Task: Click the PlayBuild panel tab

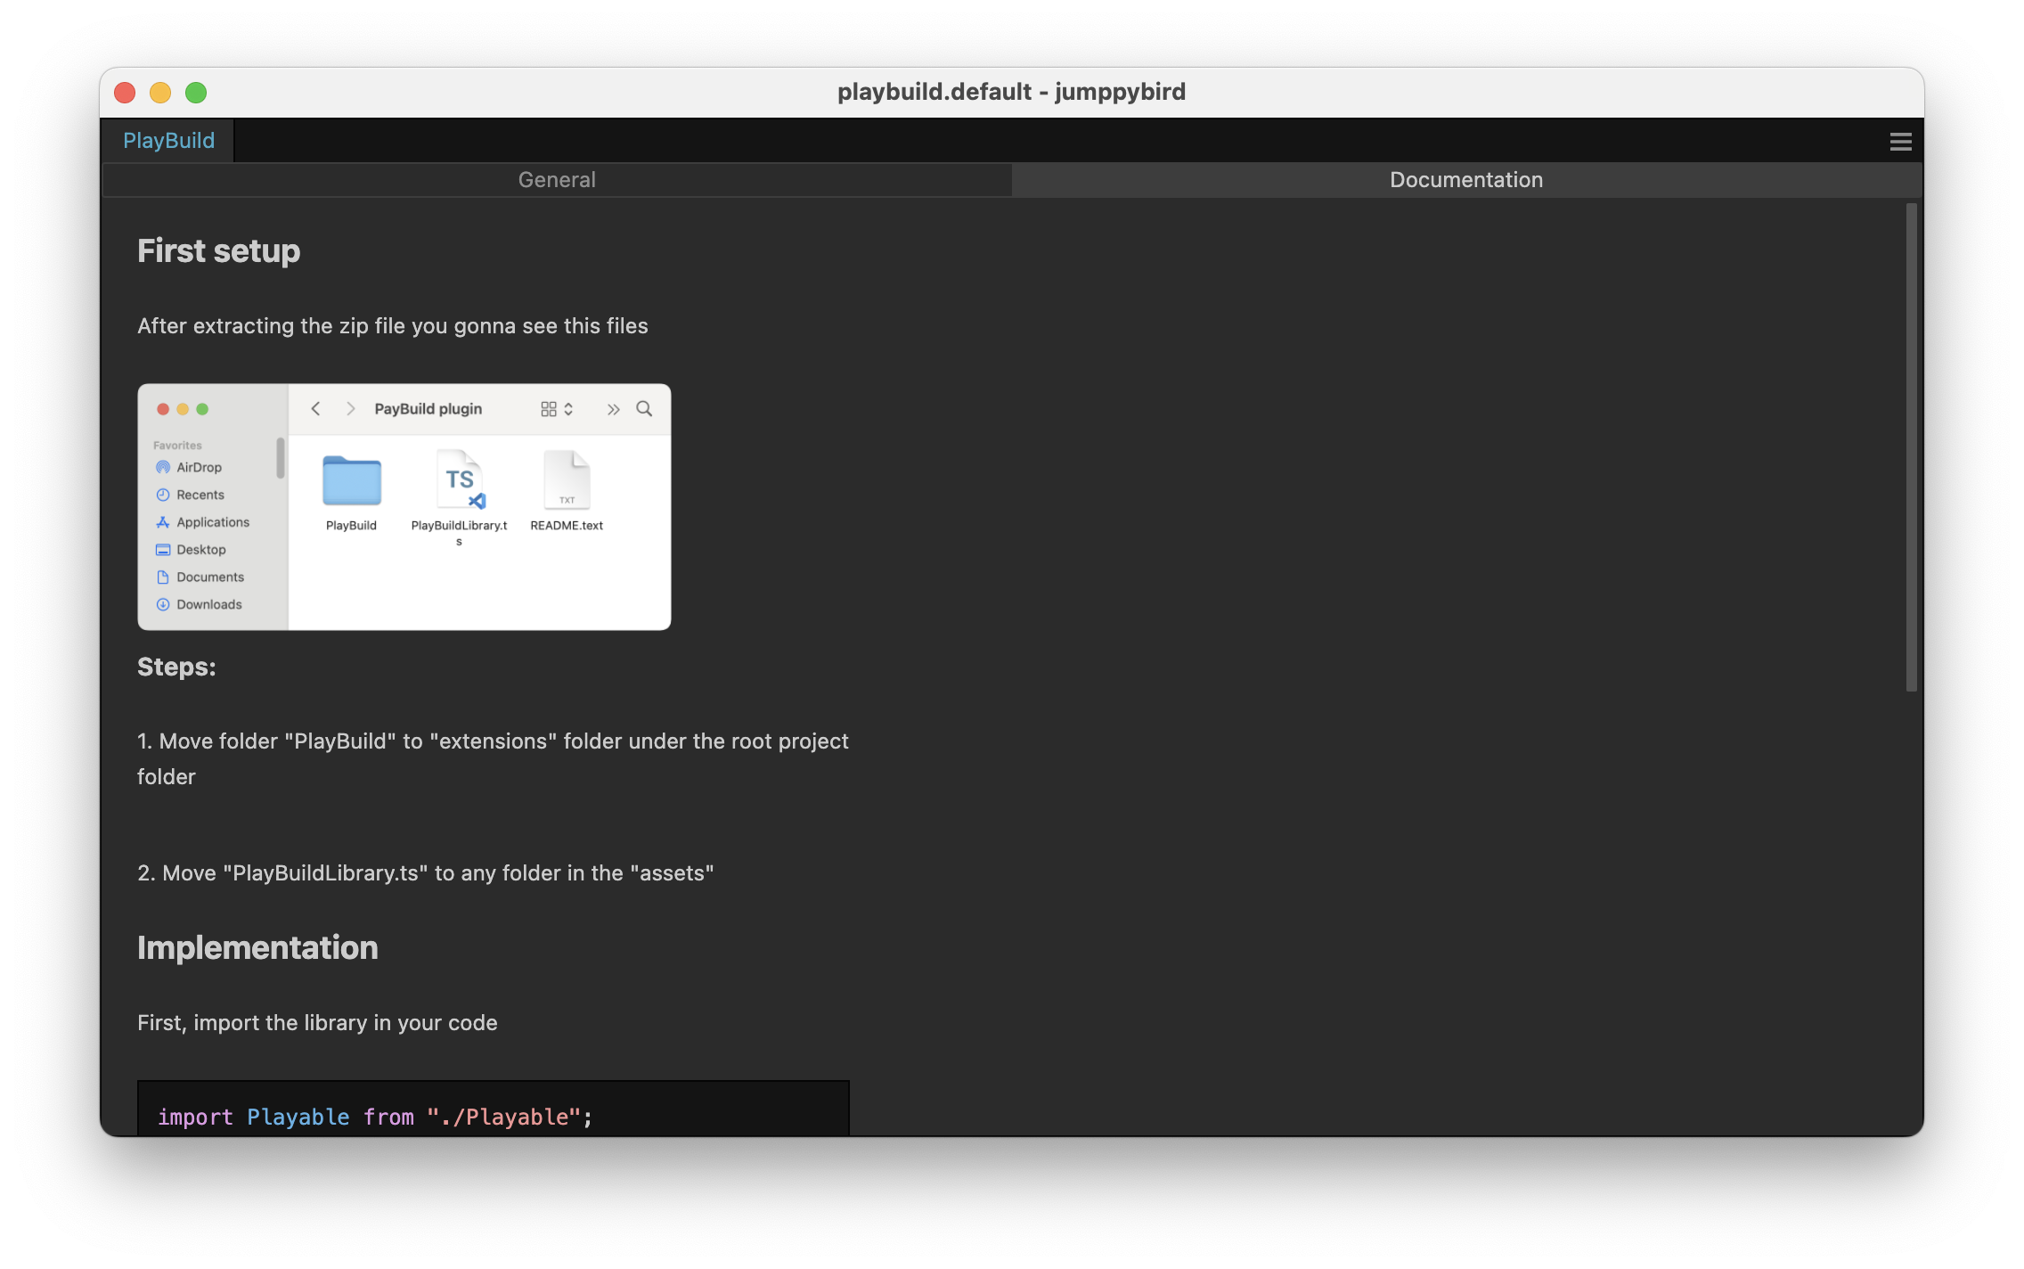Action: click(x=168, y=141)
